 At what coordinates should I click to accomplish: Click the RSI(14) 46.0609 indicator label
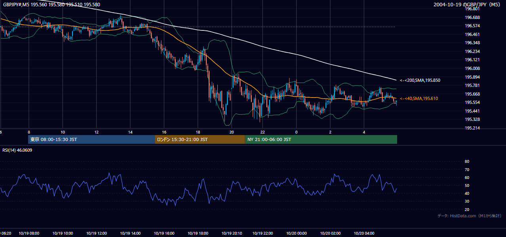17,150
